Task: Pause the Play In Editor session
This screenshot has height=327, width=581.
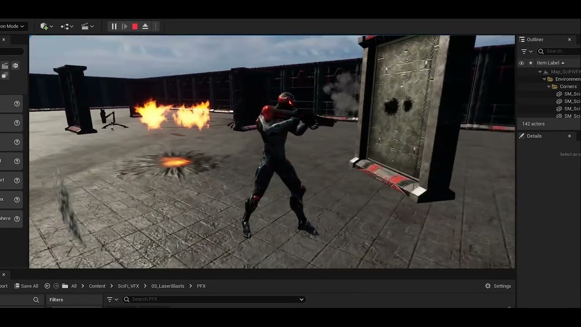Action: coord(114,26)
